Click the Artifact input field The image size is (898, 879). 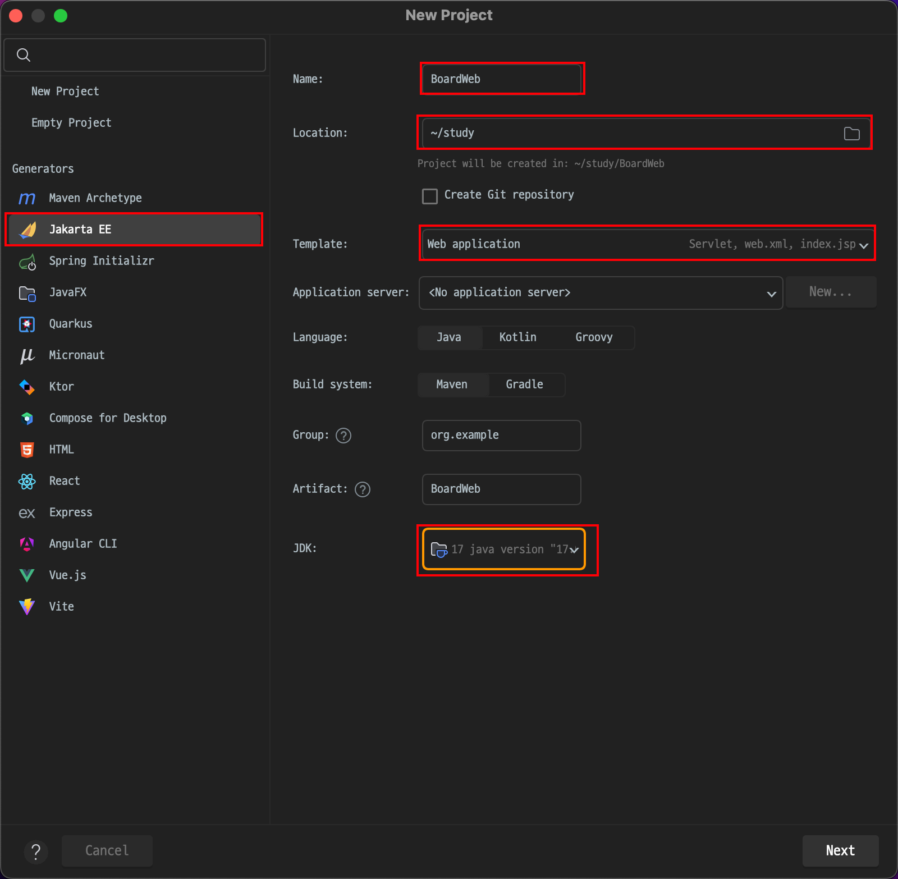click(501, 489)
